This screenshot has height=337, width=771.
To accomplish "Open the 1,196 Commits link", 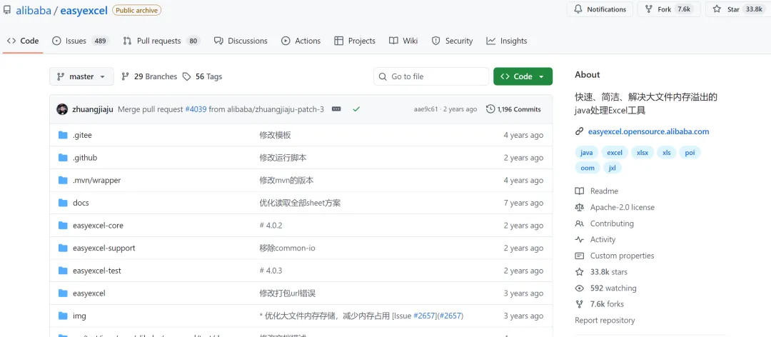I will tap(513, 109).
